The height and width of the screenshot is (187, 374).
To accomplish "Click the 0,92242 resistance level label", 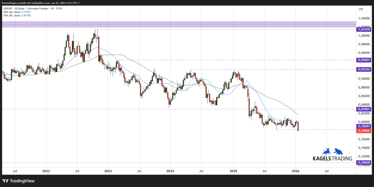I will 363,70.
